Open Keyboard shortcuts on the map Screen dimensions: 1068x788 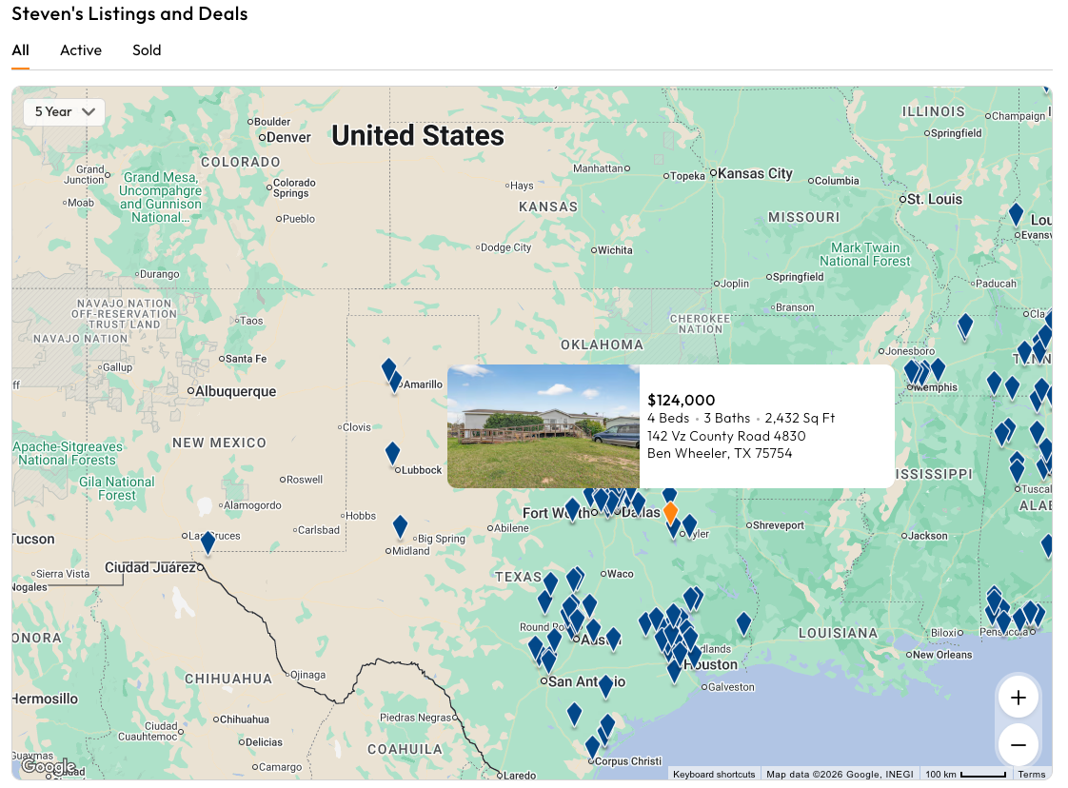(714, 775)
